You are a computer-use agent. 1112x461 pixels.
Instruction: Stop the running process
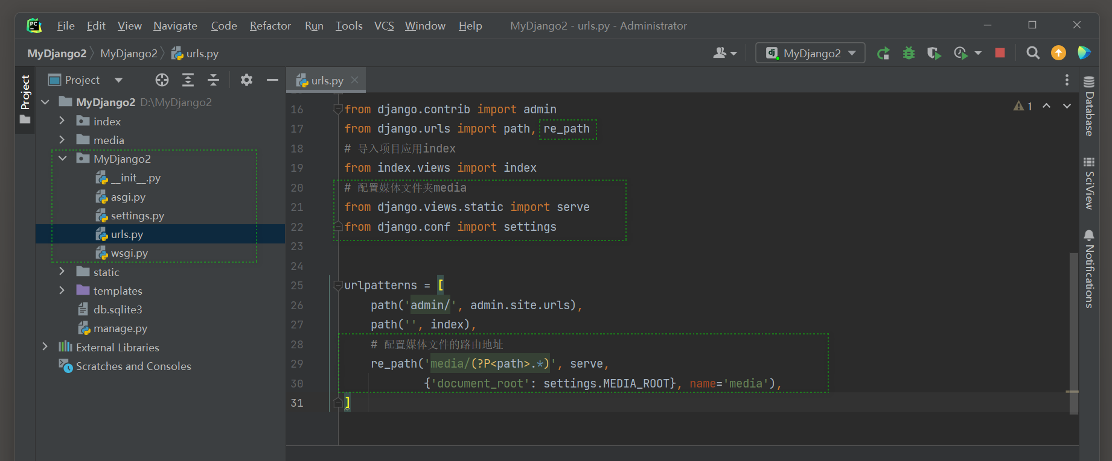[1000, 53]
